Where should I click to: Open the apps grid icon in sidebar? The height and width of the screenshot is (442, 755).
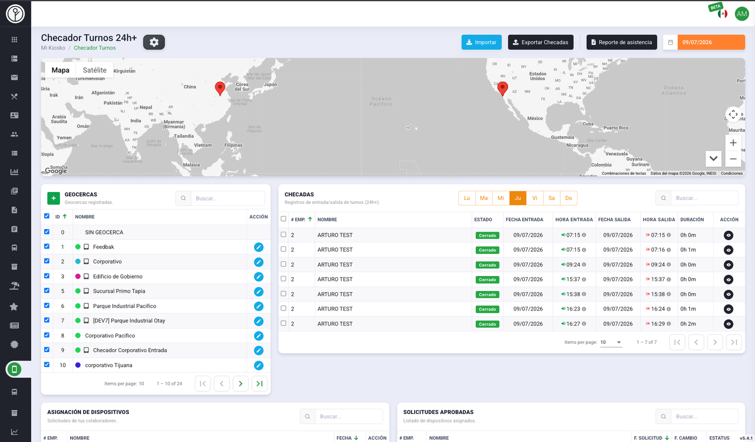tap(15, 39)
